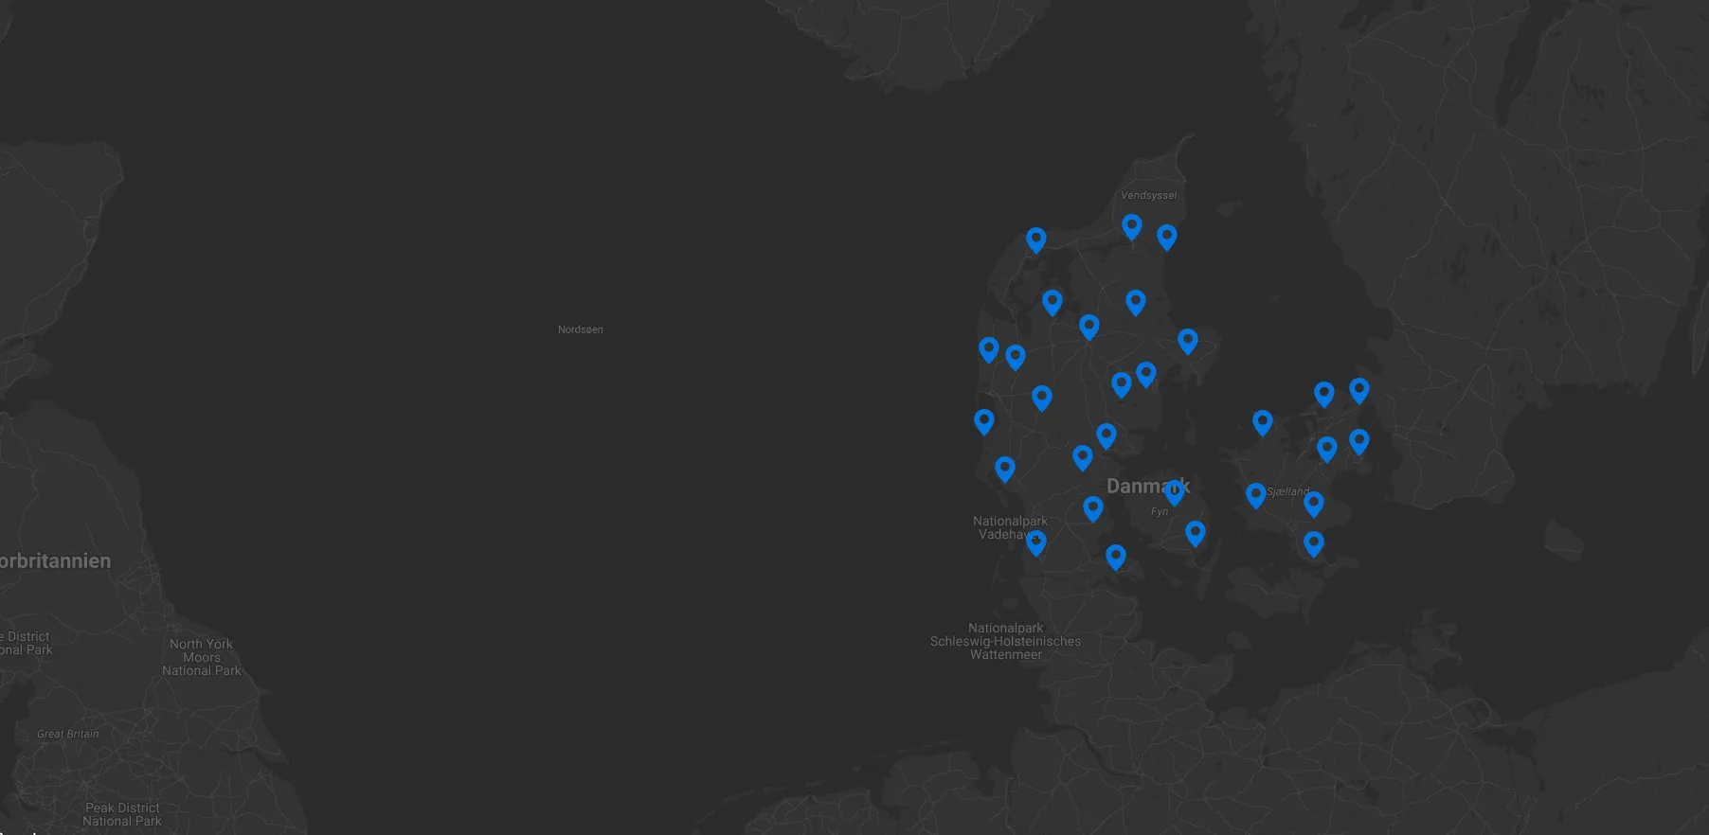Open the pin on Jutland's eastern Djursland peninsula
The image size is (1709, 835).
[x=1188, y=341]
